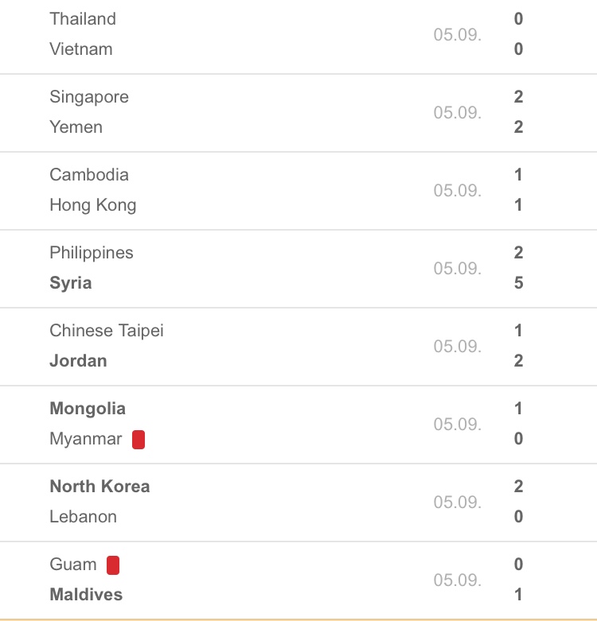Select the Chinese Taipei team name
This screenshot has width=597, height=621.
pyautogui.click(x=107, y=331)
